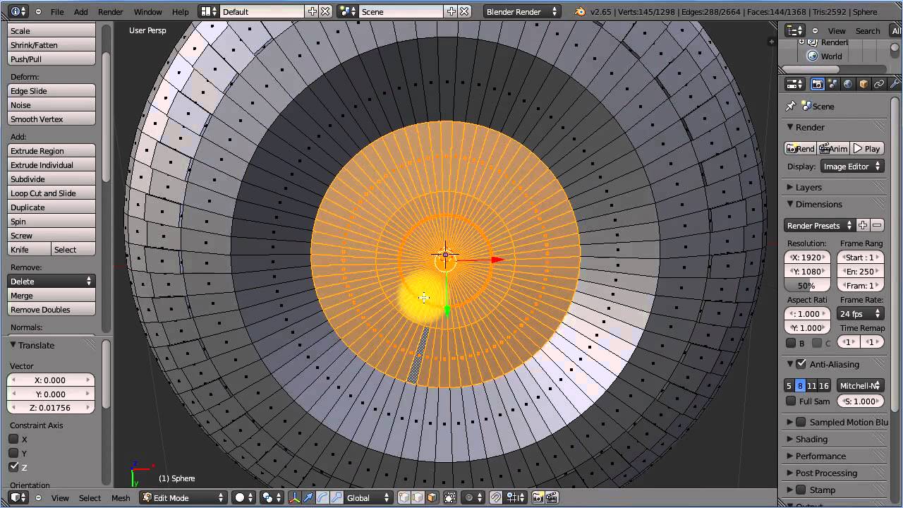This screenshot has width=903, height=508.
Task: Switch to edge select mode
Action: [x=418, y=497]
